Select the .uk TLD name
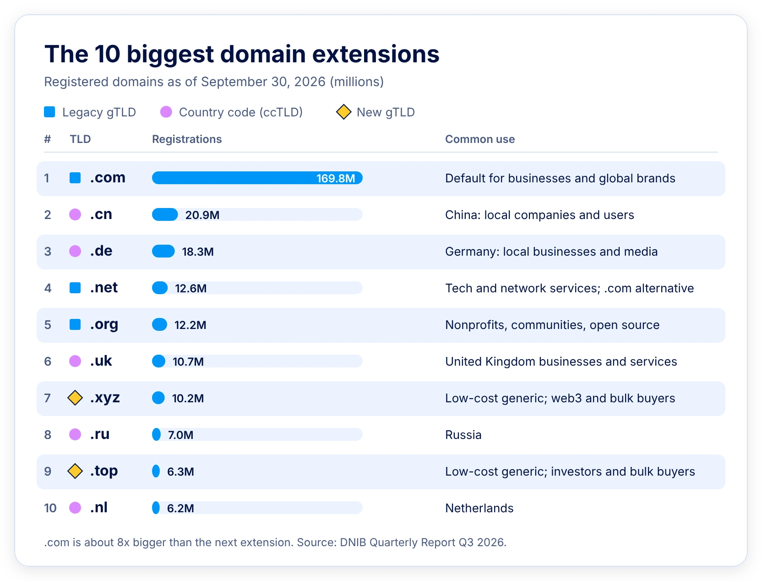Image resolution: width=762 pixels, height=581 pixels. (x=101, y=361)
